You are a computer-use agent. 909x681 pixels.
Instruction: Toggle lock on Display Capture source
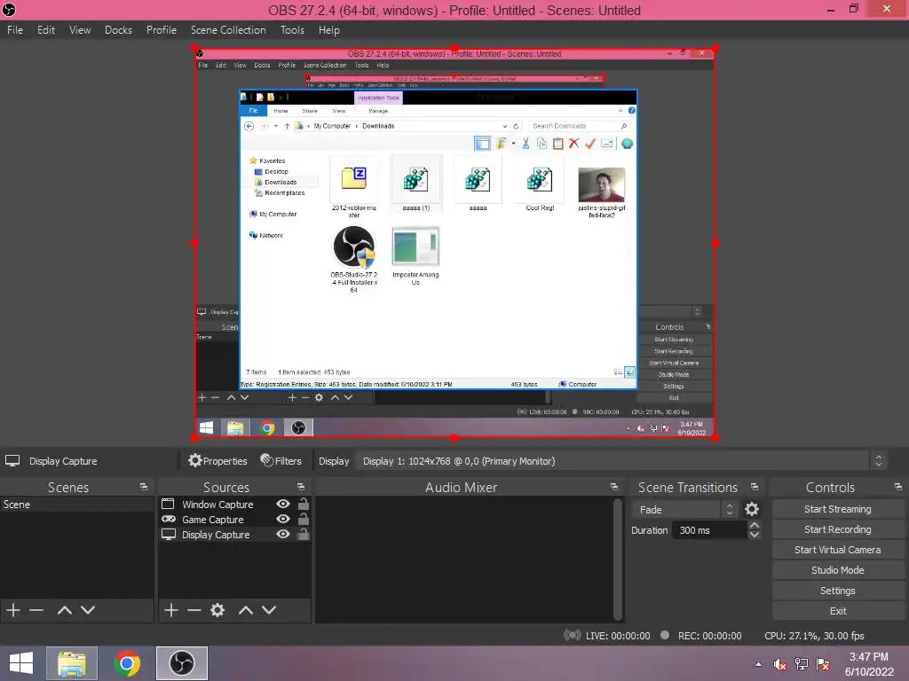click(304, 534)
